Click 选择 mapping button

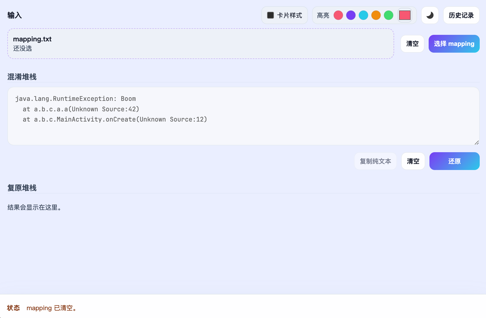[454, 44]
